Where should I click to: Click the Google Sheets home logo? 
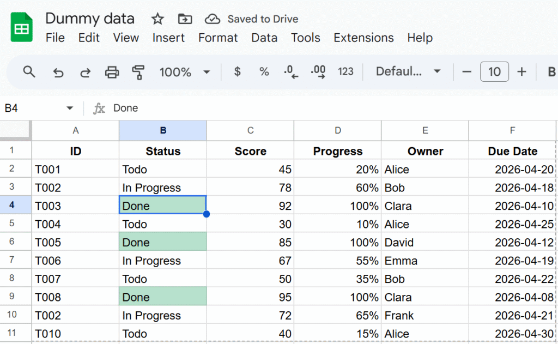(x=22, y=27)
